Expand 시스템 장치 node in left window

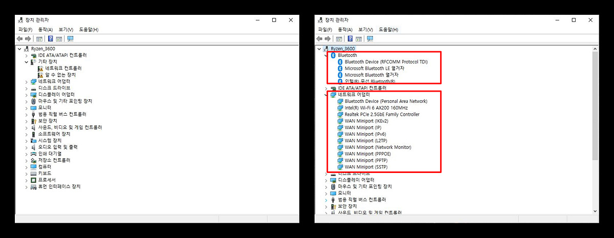click(27, 140)
